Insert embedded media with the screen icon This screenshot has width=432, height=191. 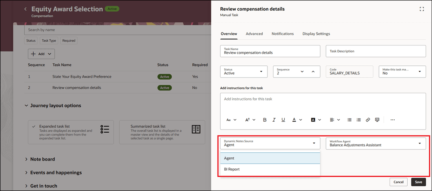pos(377,120)
